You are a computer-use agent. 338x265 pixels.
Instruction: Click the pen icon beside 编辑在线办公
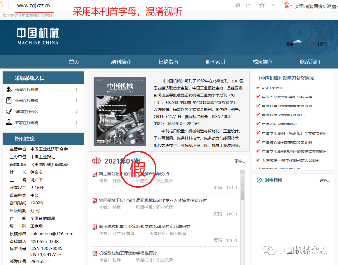click(9, 111)
